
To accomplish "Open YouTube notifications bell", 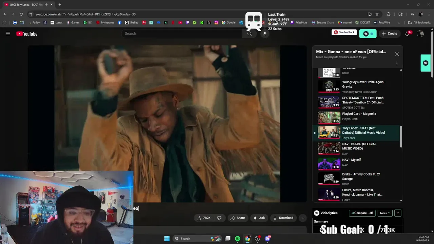I will (x=407, y=34).
